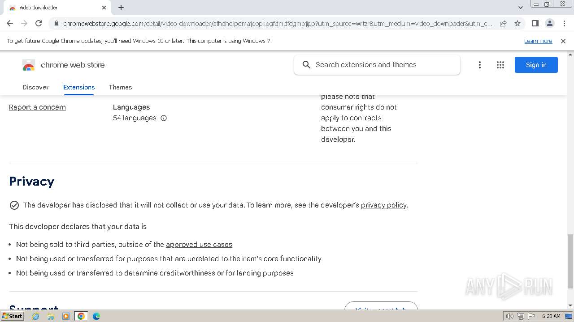Image resolution: width=574 pixels, height=322 pixels.
Task: Click the Sign in button
Action: [536, 65]
